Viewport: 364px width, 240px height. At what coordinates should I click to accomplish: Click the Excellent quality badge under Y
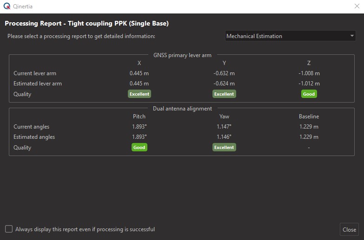[x=224, y=94]
